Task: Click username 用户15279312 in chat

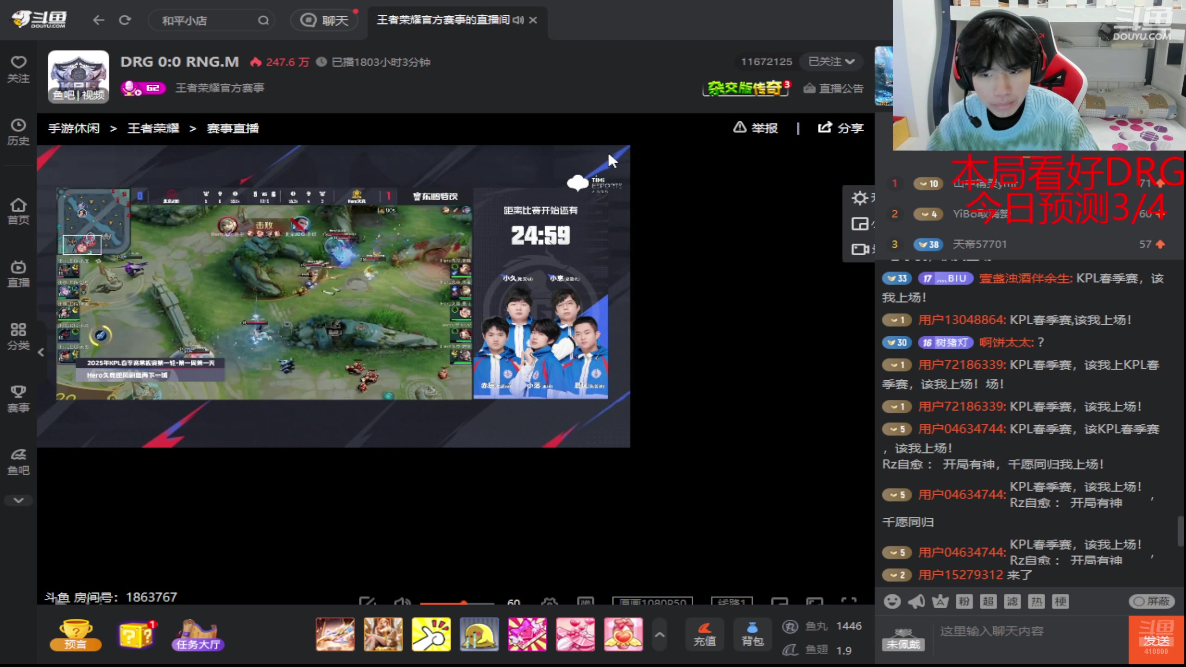Action: click(x=960, y=575)
